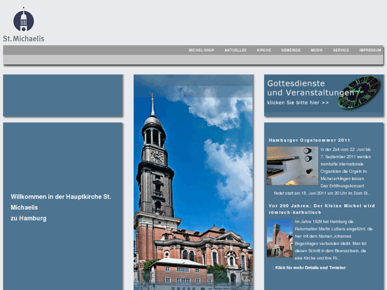Open the 'Hamburger Orgelsommer 2011' headline
Screen dimensions: 387x290
point(309,140)
